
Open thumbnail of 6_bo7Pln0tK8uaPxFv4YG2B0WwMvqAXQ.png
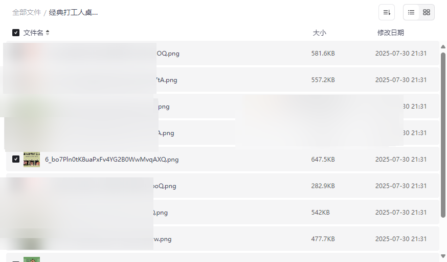32,159
